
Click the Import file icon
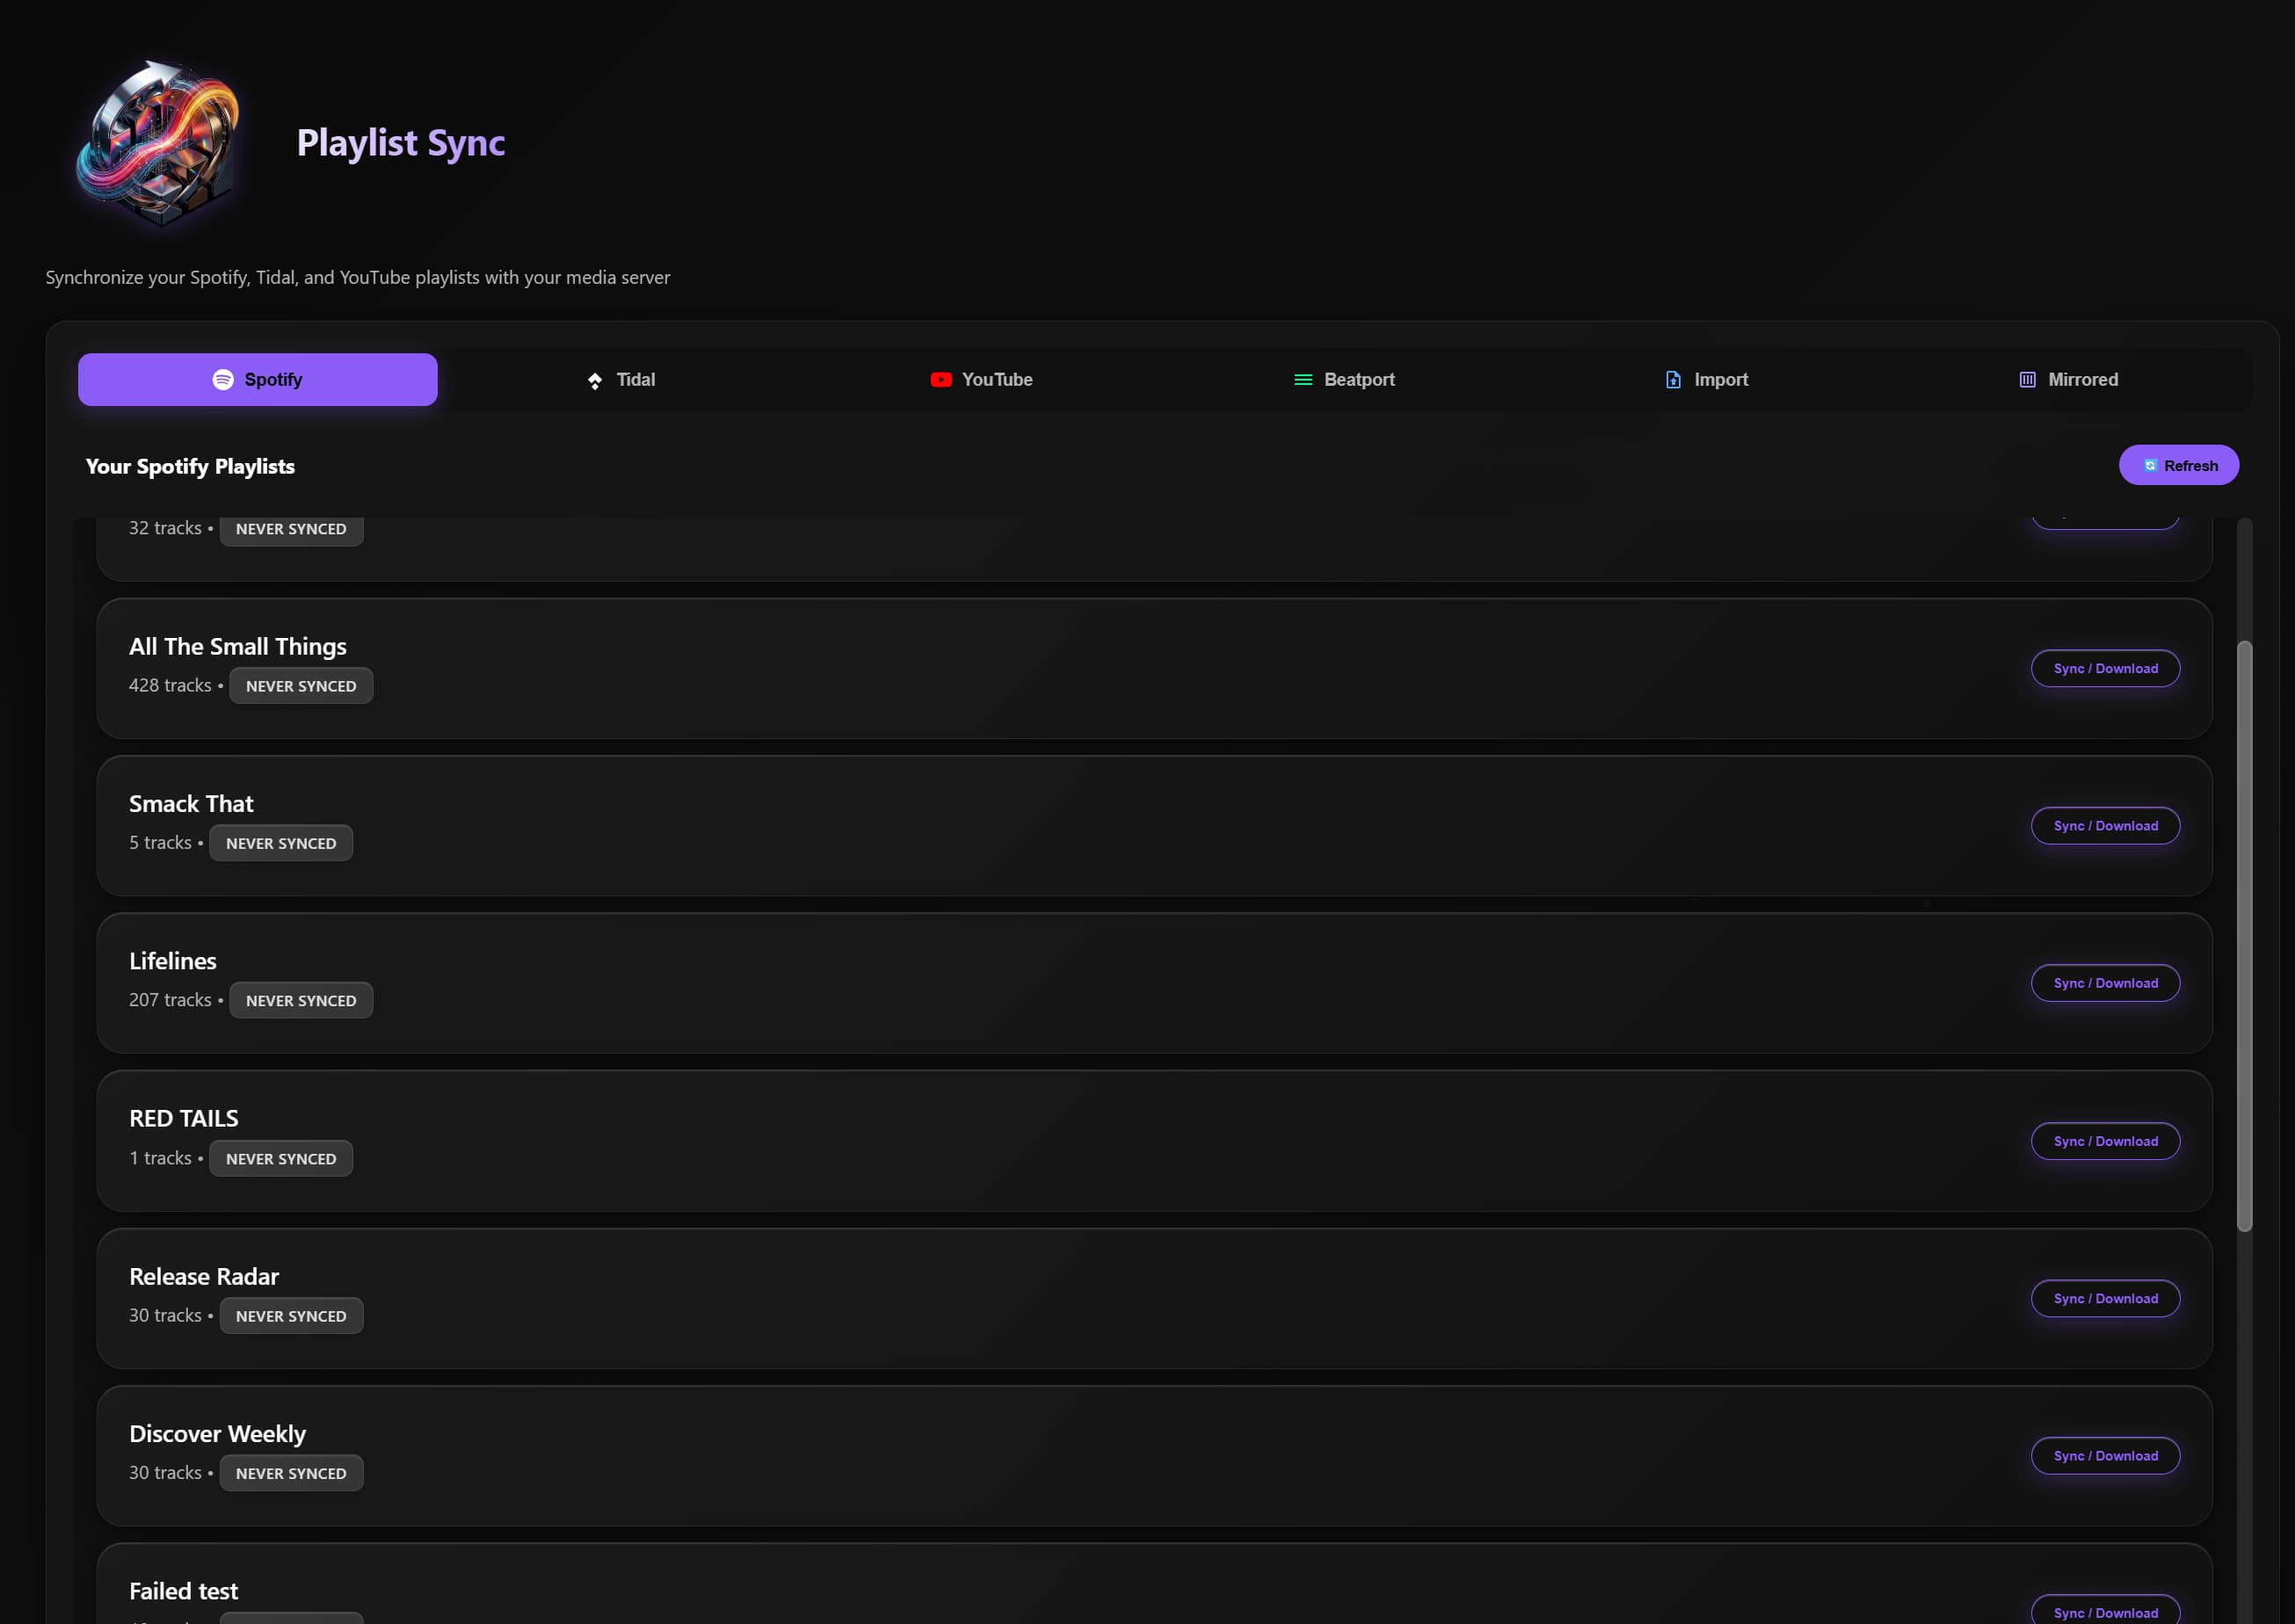click(x=1673, y=380)
